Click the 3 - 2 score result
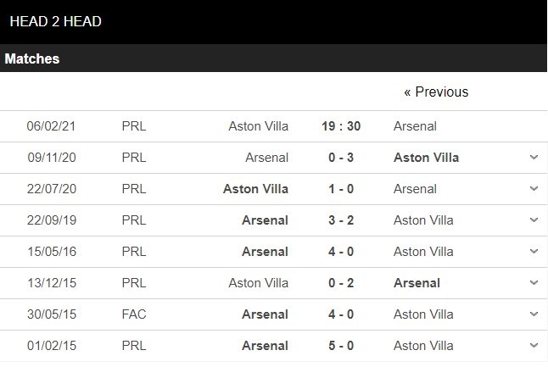Image resolution: width=548 pixels, height=367 pixels. coord(341,220)
